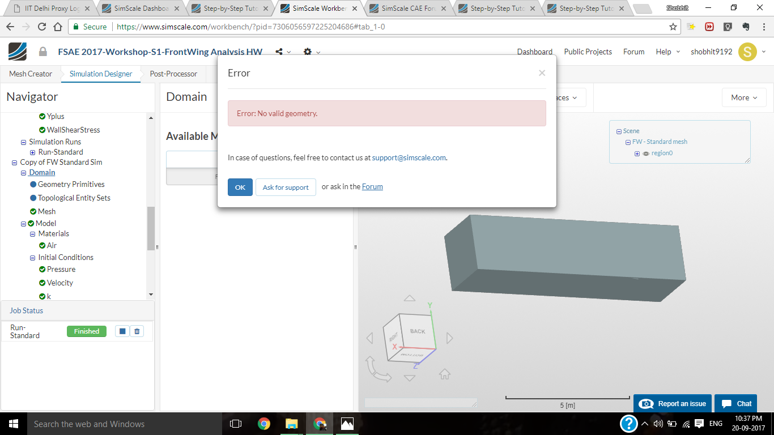Click the BACK face of orientation cube
This screenshot has height=435, width=774.
[418, 331]
